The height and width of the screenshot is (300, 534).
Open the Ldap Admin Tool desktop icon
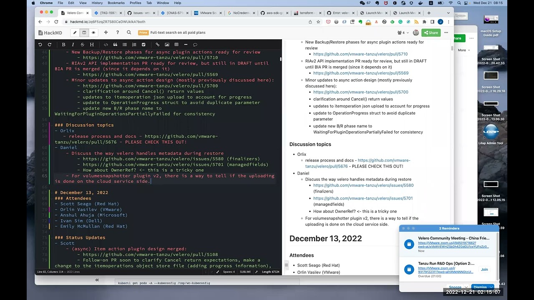(x=491, y=135)
